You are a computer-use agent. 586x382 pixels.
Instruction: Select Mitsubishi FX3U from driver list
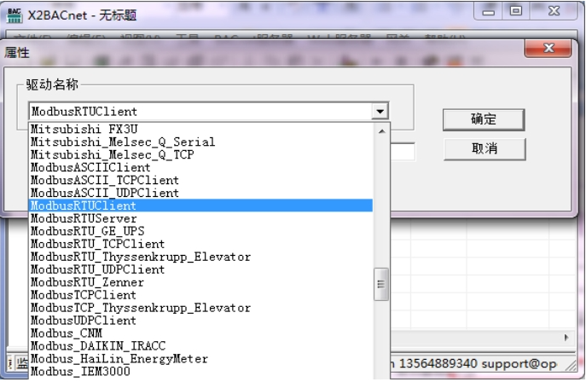click(x=201, y=130)
